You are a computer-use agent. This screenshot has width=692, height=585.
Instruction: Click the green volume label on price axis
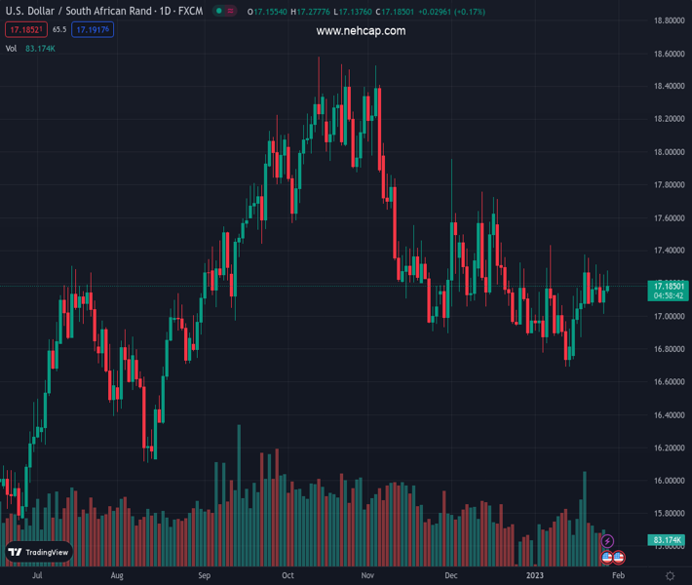tap(666, 540)
